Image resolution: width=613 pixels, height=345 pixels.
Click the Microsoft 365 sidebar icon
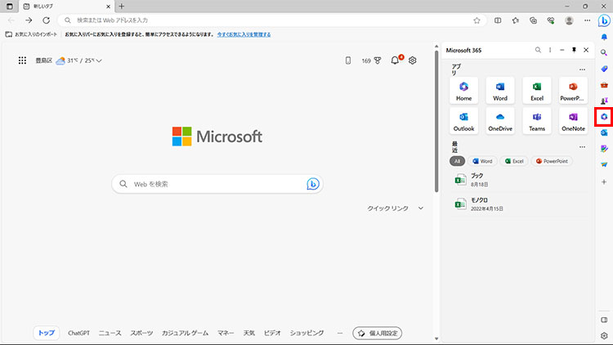pos(603,116)
